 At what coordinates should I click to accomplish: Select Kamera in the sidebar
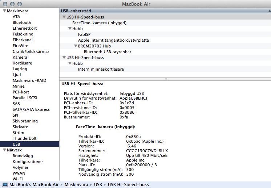pyautogui.click(x=20, y=57)
